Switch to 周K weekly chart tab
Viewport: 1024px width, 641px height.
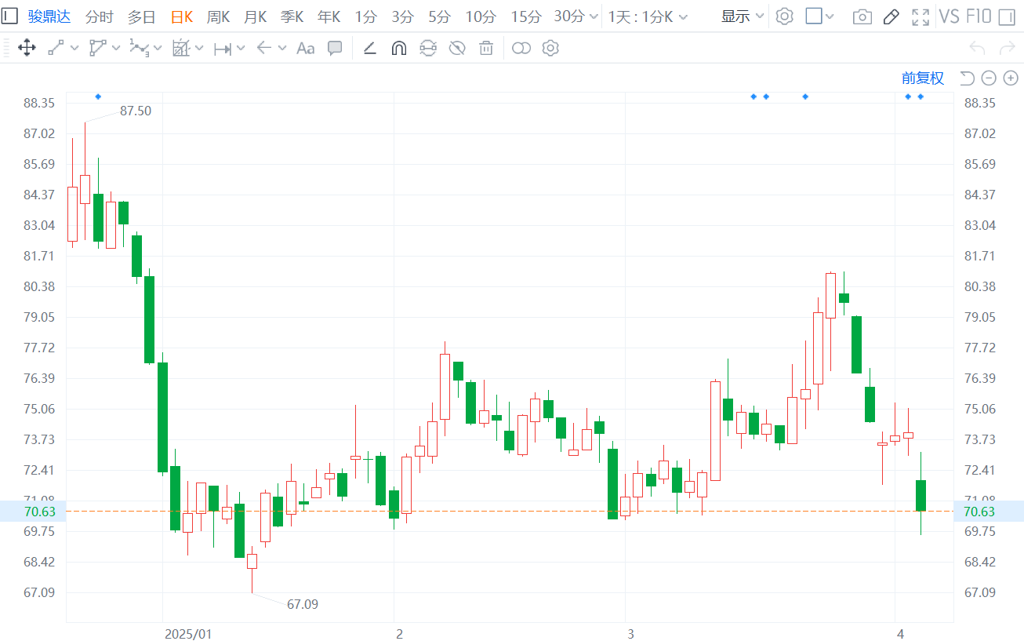218,16
